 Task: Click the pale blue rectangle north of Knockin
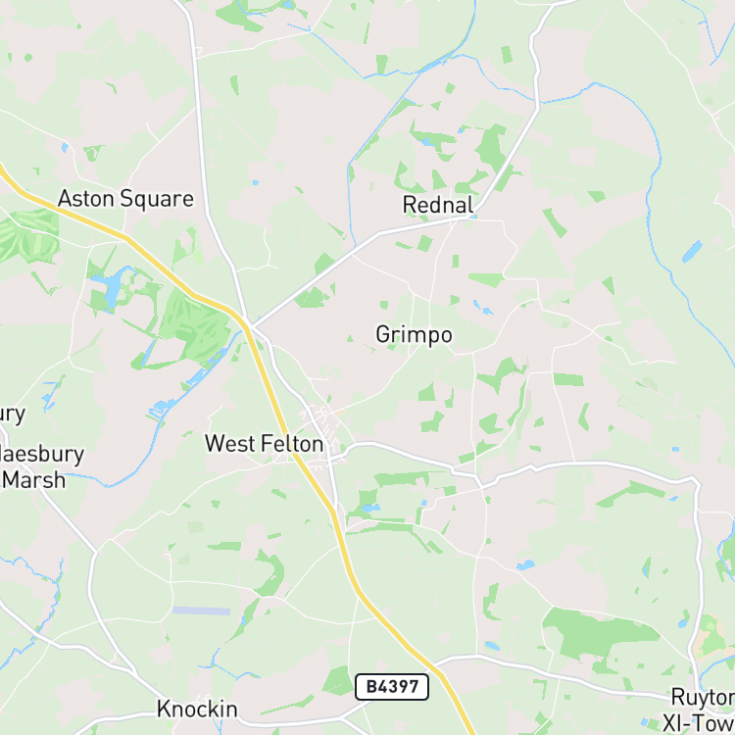[x=201, y=611]
